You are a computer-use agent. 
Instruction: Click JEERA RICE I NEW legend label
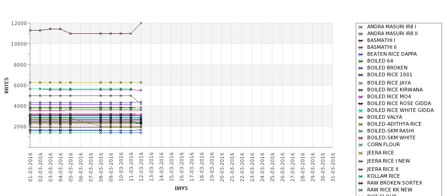pyautogui.click(x=389, y=161)
